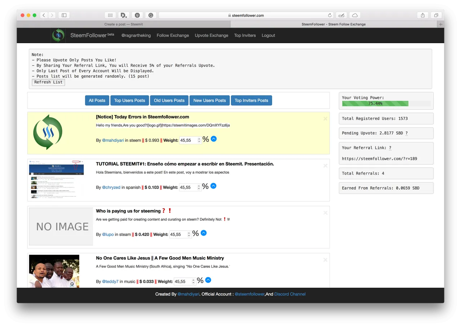
Task: Click the Referral Link question mark
Action: click(390, 148)
